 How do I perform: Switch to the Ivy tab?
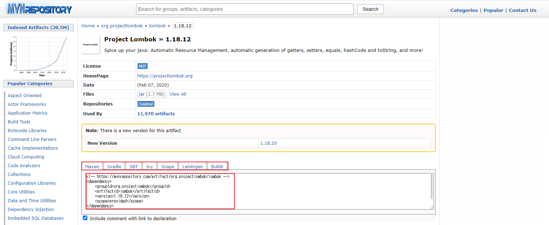(x=150, y=166)
